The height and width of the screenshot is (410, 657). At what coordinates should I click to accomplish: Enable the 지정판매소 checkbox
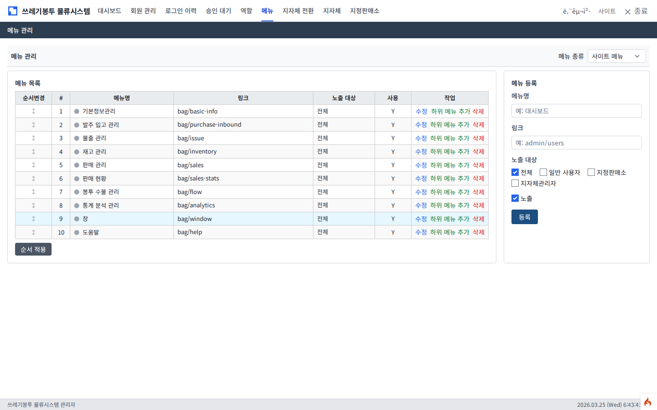pos(591,172)
